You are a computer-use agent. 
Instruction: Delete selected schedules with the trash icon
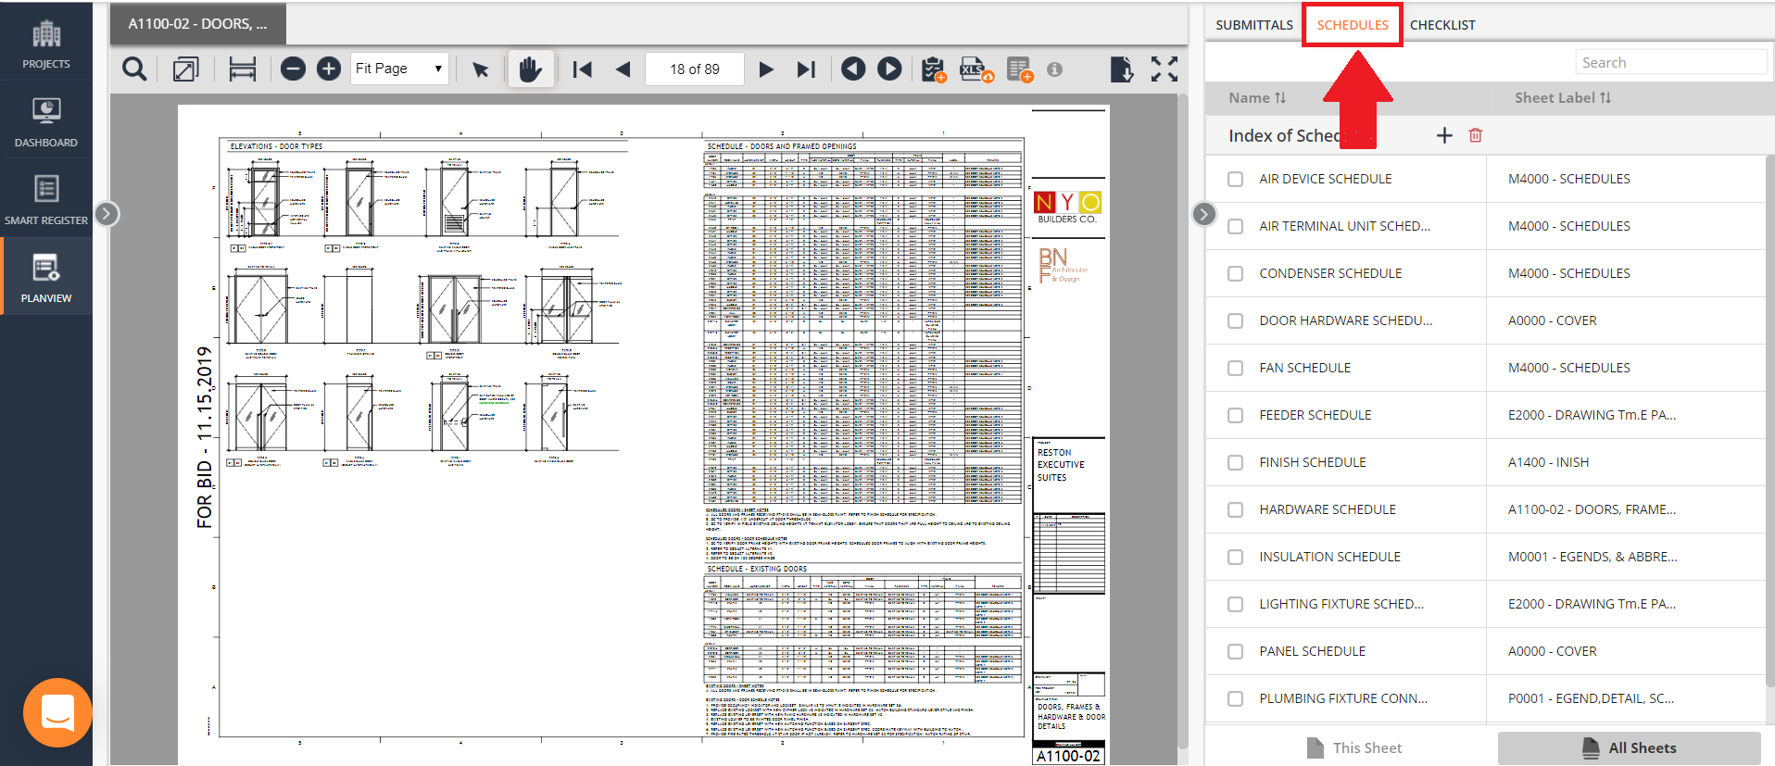click(1476, 135)
